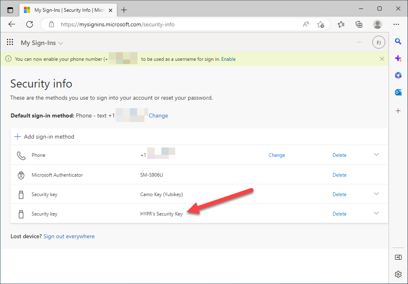Click the SM-S906U device name
This screenshot has height=284, width=408.
[151, 175]
